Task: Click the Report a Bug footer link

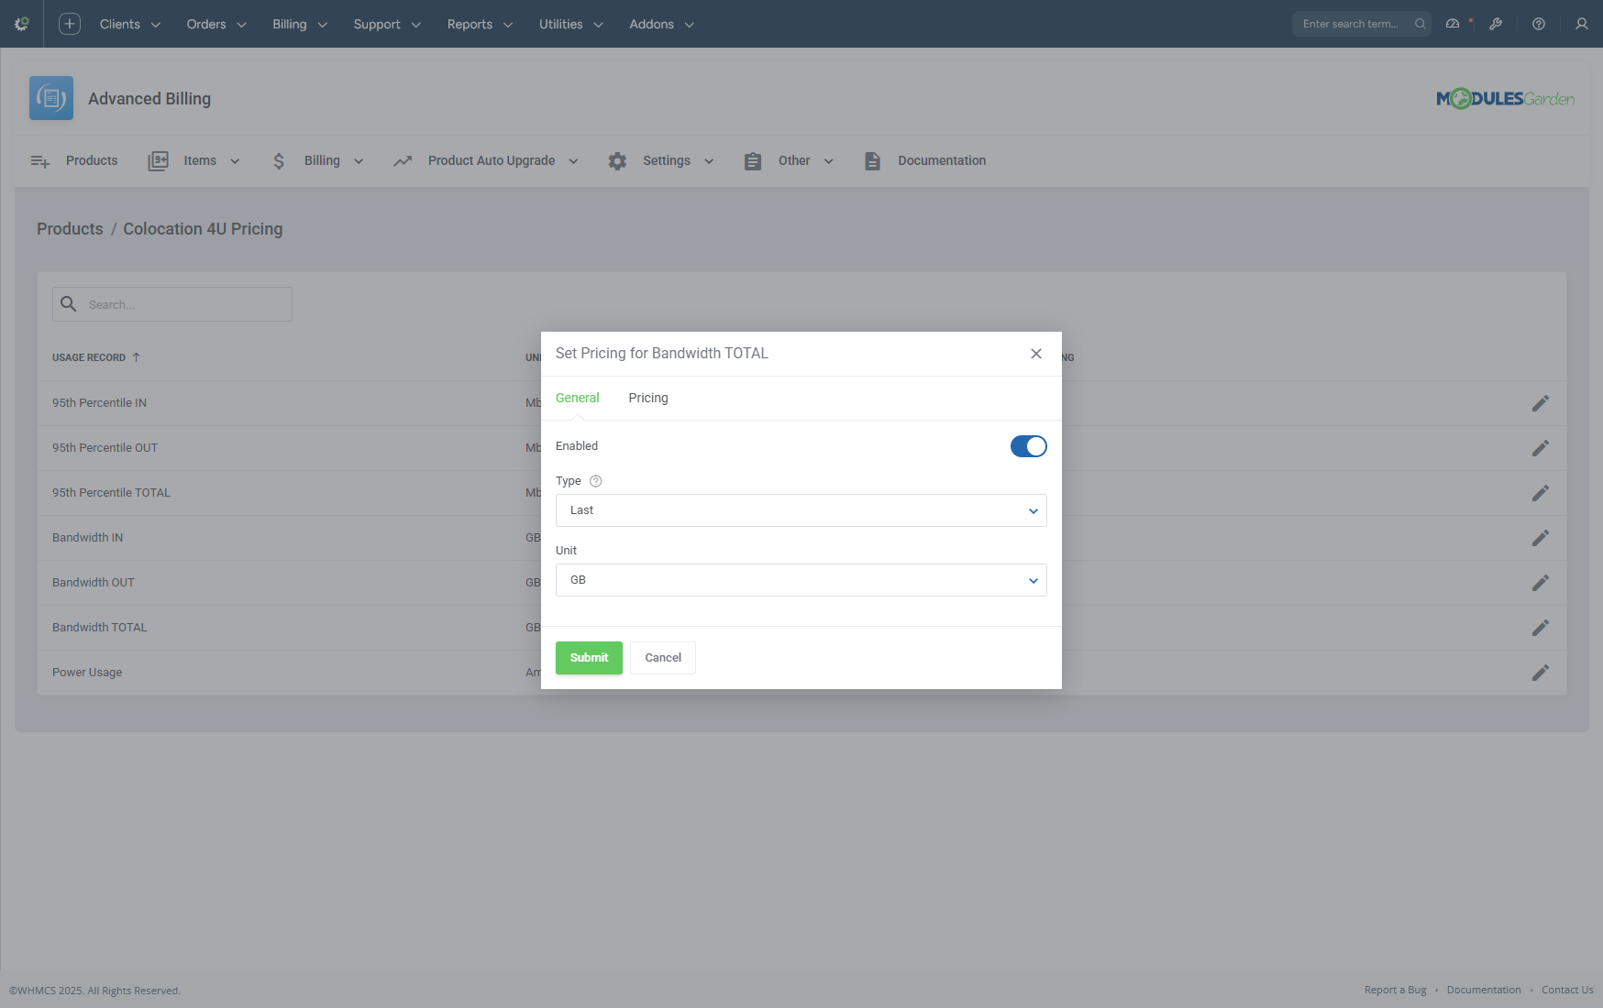Action: click(x=1395, y=990)
